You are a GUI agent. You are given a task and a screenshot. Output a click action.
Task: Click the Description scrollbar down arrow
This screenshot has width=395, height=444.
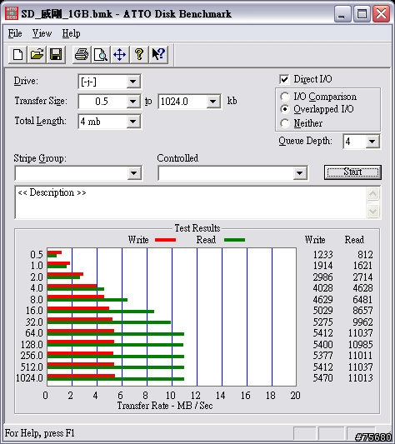coord(372,211)
